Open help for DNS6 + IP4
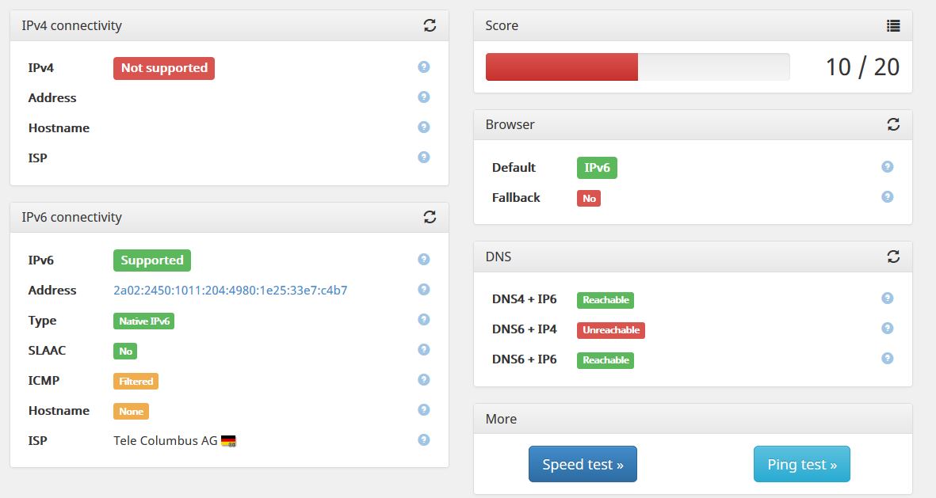Screen dimensions: 936x498 click(887, 328)
